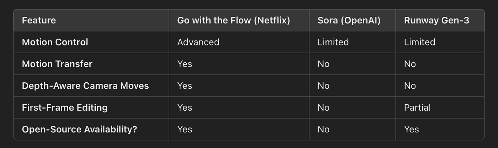Image resolution: width=498 pixels, height=148 pixels.
Task: Select the "Go with the Flow (Netflix)" header
Action: click(234, 20)
